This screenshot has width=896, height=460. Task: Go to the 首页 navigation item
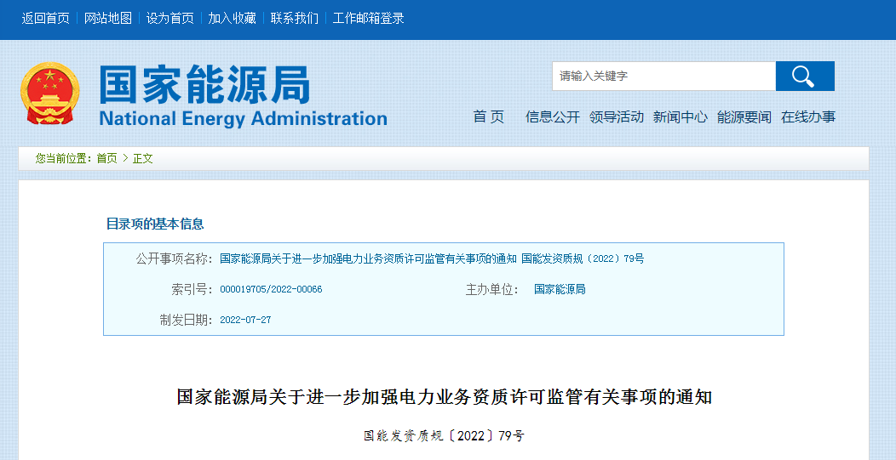pyautogui.click(x=489, y=117)
